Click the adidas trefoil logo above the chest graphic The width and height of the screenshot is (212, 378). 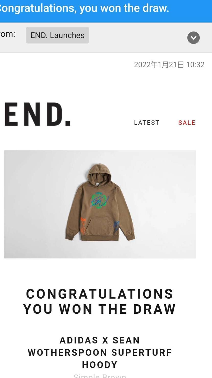pyautogui.click(x=98, y=193)
